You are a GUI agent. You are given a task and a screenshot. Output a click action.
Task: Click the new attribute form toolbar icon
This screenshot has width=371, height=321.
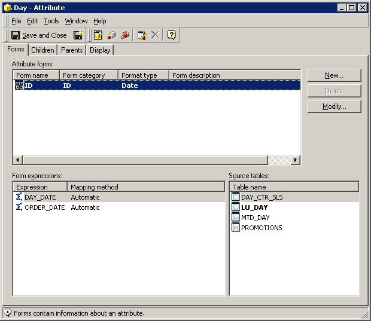(98, 35)
